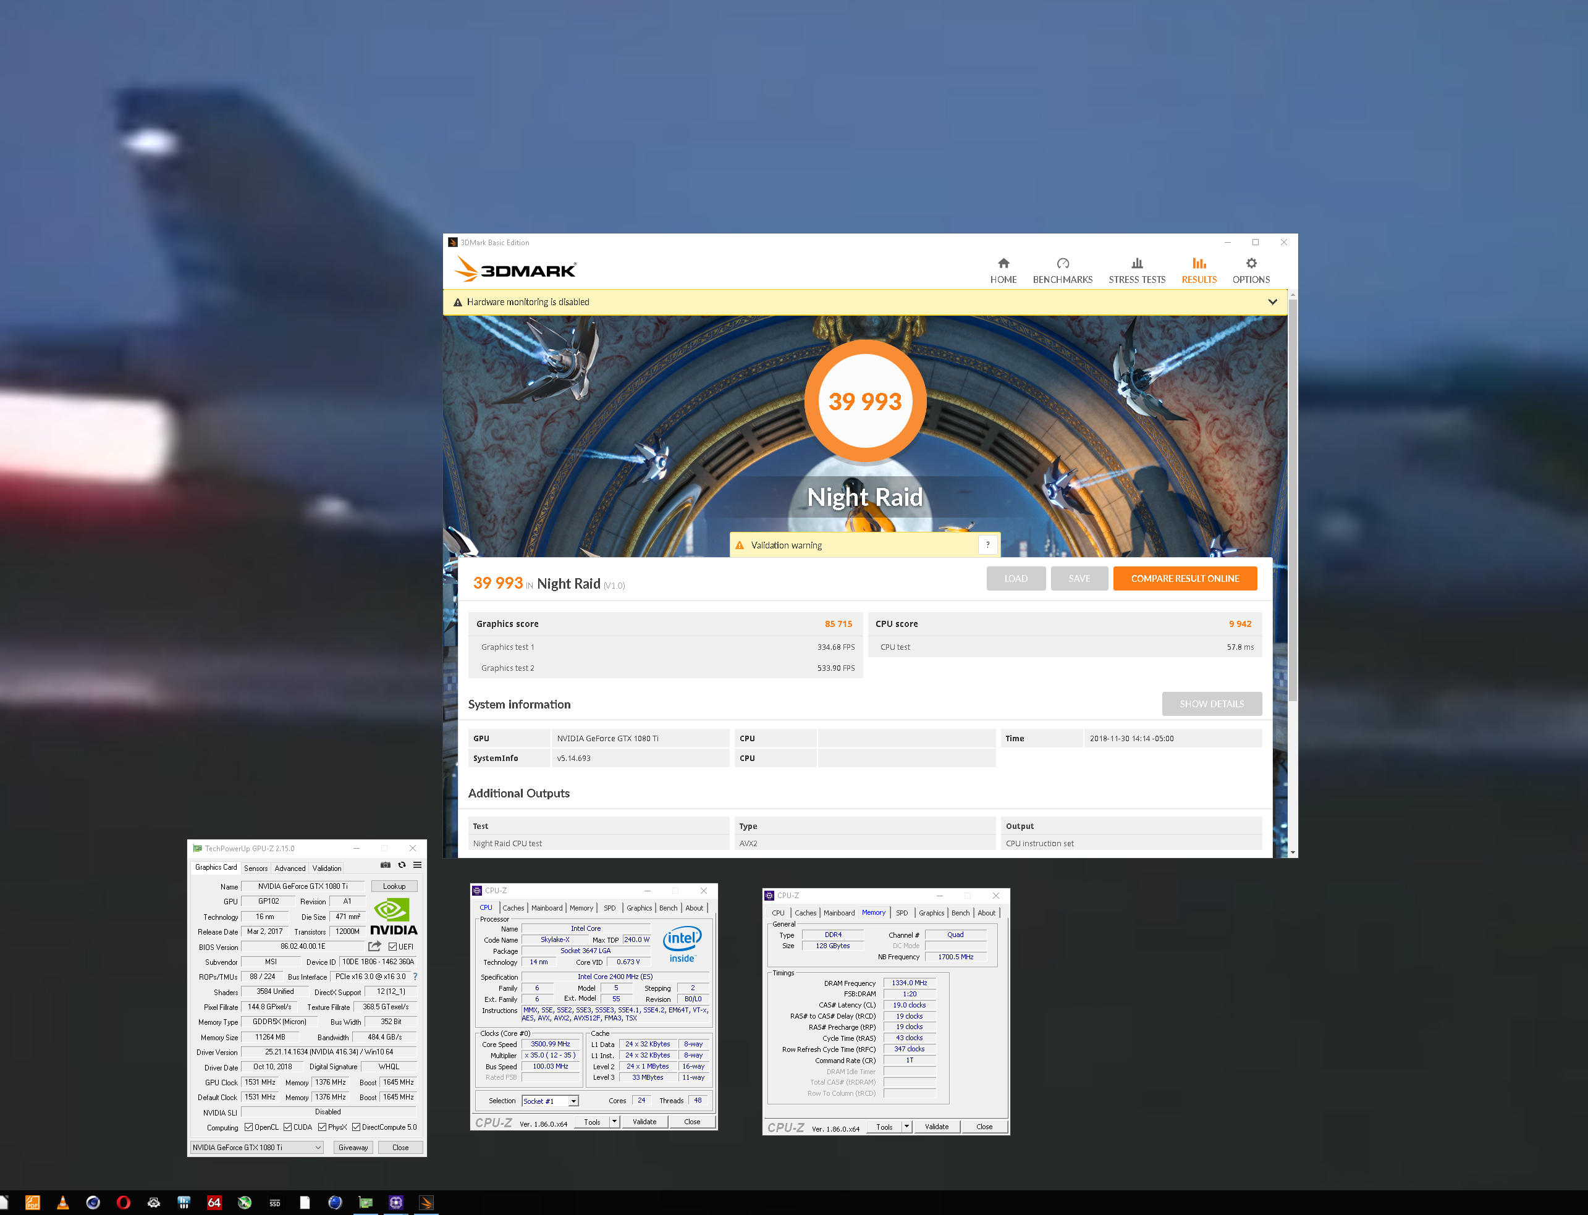Open the Results section in 3DMark

pos(1199,271)
